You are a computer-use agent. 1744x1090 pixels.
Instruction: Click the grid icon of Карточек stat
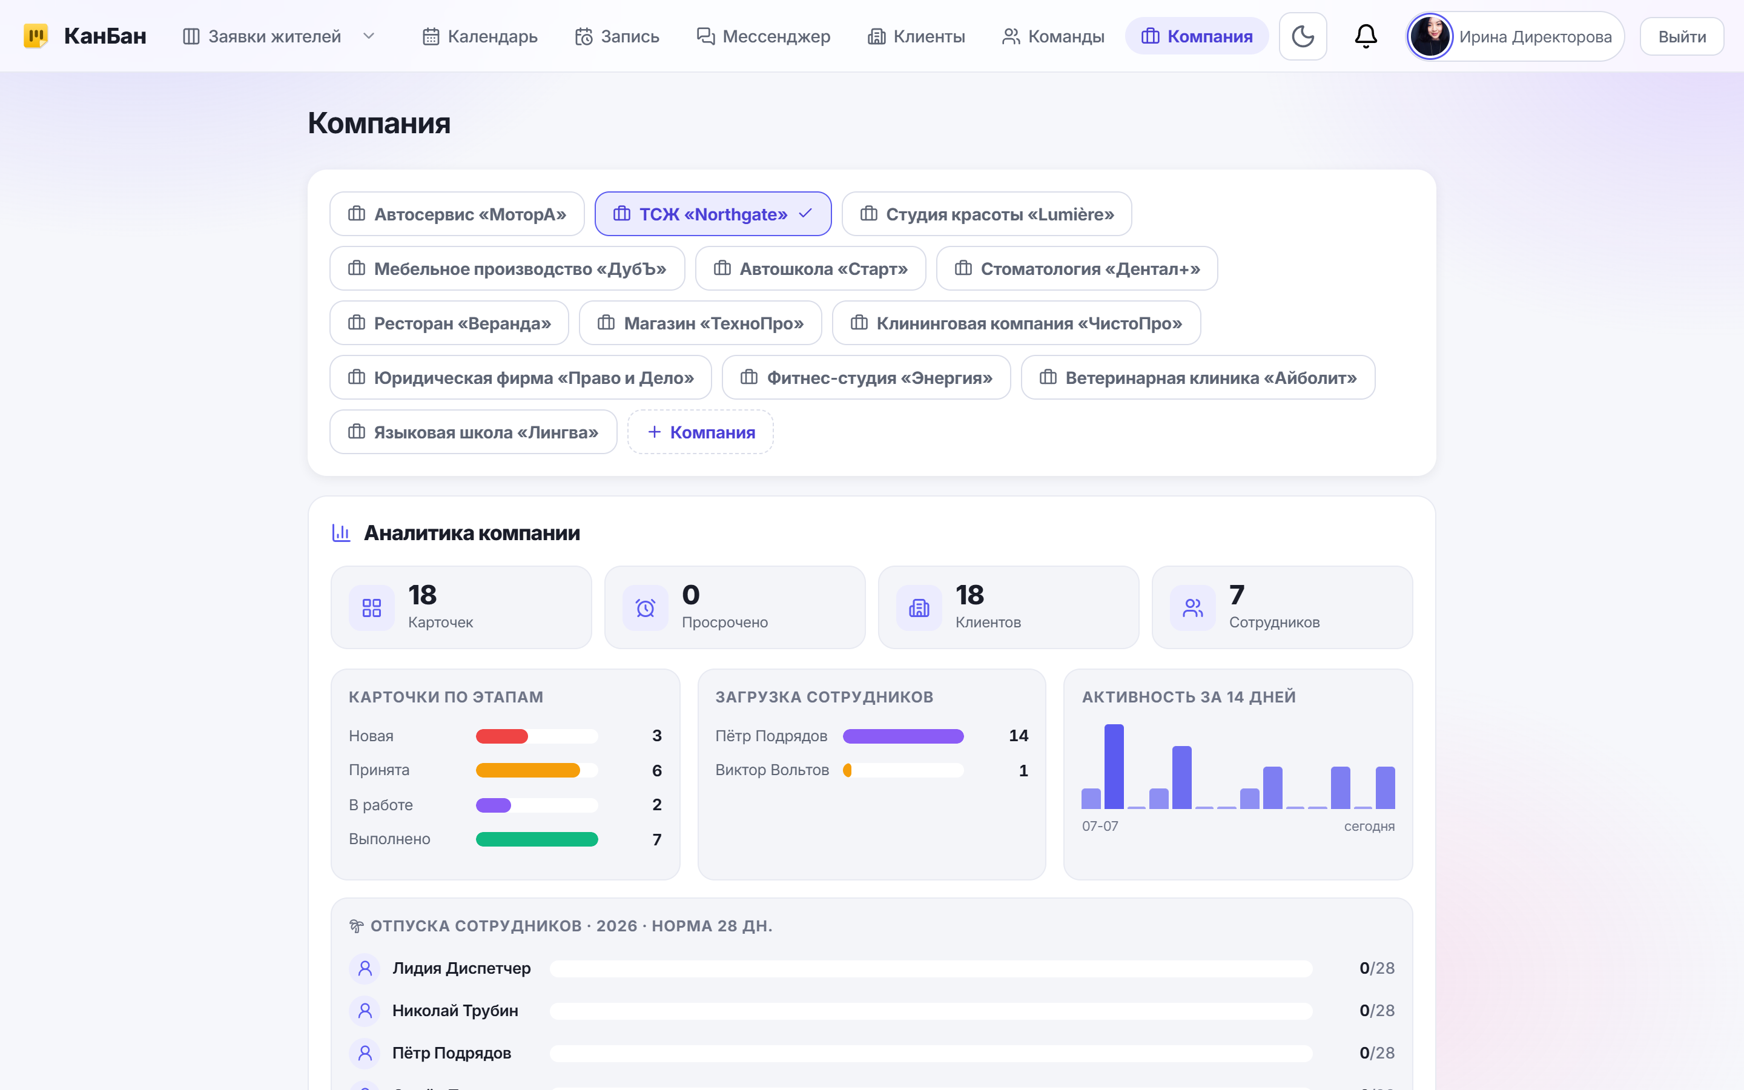point(371,608)
